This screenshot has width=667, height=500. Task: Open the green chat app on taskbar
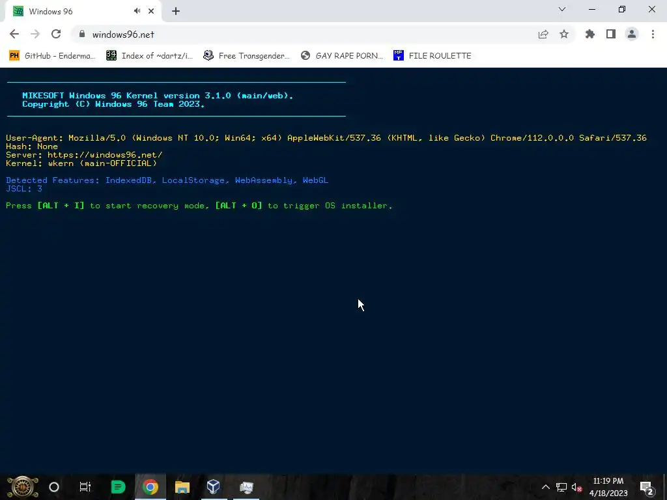[118, 487]
